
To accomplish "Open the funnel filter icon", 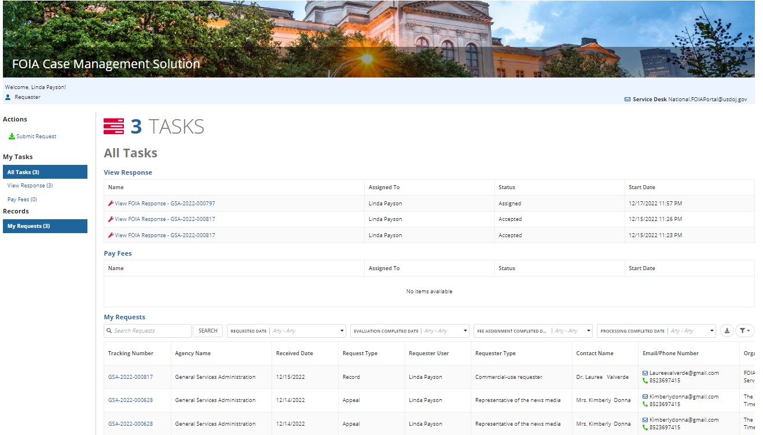I will point(745,330).
